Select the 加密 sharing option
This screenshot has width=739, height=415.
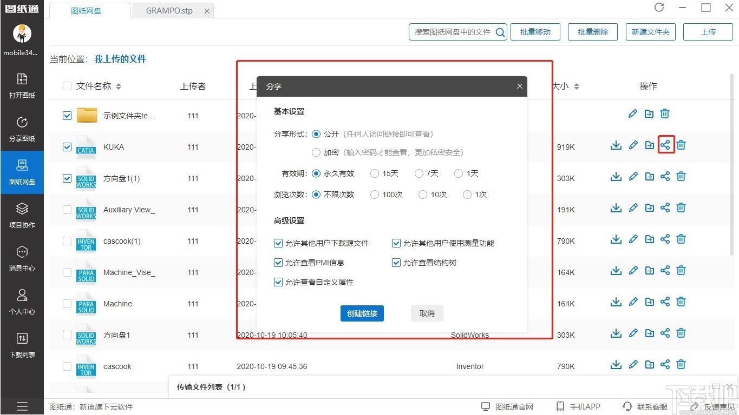pos(316,152)
